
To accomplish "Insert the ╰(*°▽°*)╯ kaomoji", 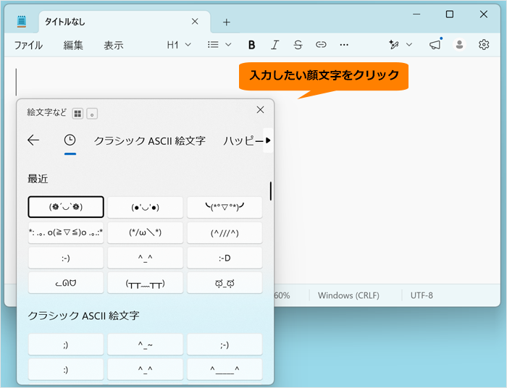I will click(225, 207).
